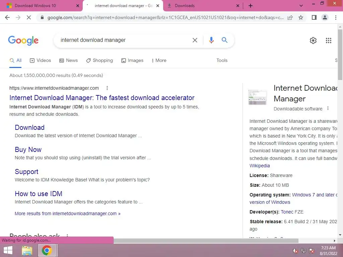Close the Download Windows 10 tab
The width and height of the screenshot is (343, 257).
click(77, 6)
